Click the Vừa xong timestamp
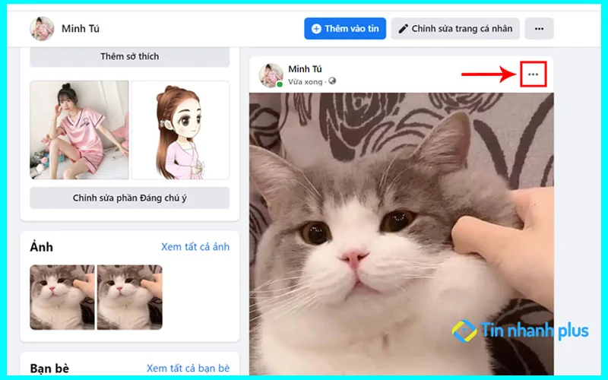This screenshot has height=380, width=608. pyautogui.click(x=306, y=82)
